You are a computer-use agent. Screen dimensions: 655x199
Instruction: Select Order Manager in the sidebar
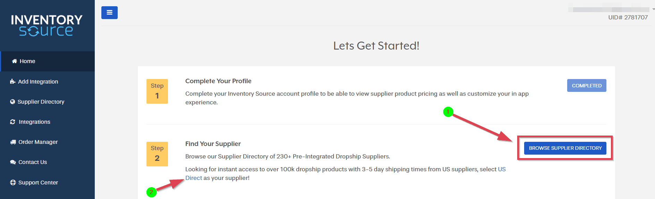click(x=38, y=142)
